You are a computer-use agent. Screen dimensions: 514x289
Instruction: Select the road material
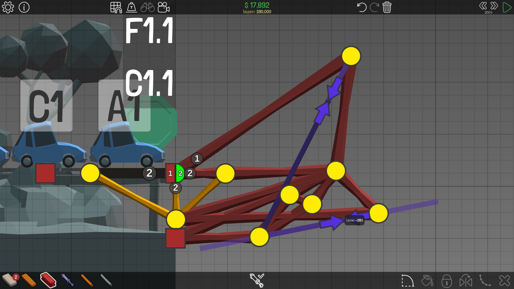(10, 280)
